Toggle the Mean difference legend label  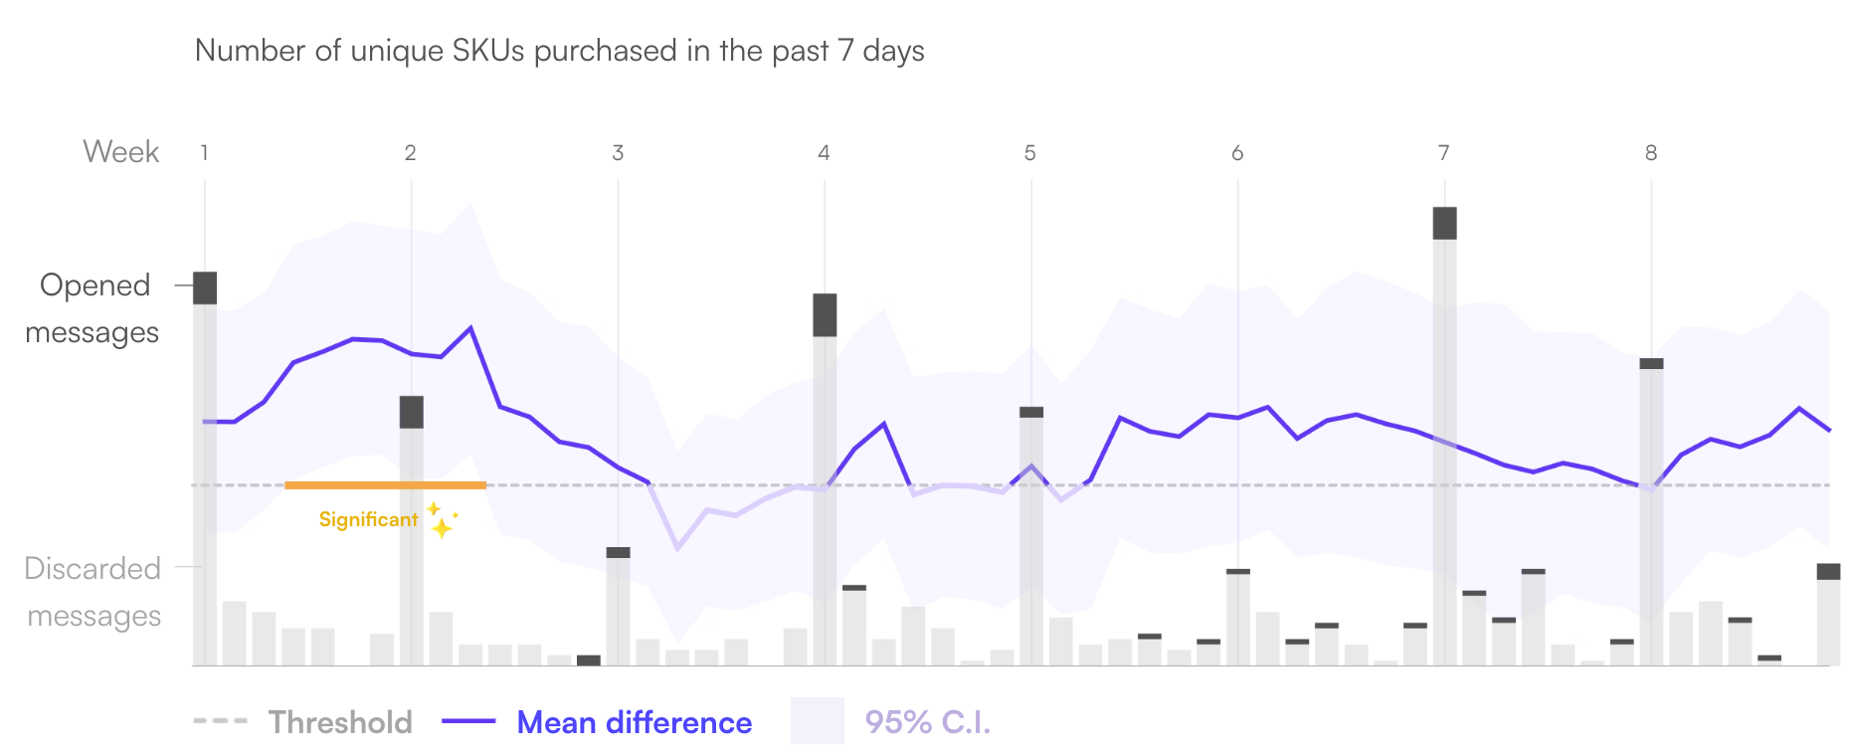point(634,722)
